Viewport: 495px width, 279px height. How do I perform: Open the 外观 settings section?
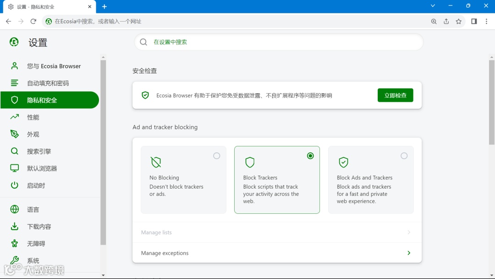[x=50, y=134]
